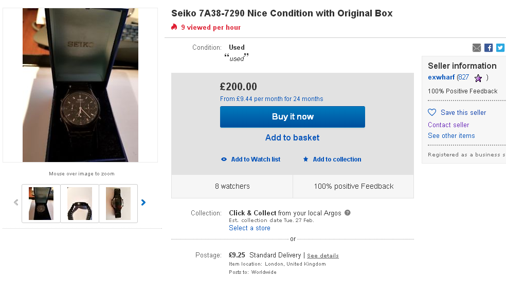The width and height of the screenshot is (506, 281).
Task: Open monthly payment finance offer link
Action: click(272, 98)
